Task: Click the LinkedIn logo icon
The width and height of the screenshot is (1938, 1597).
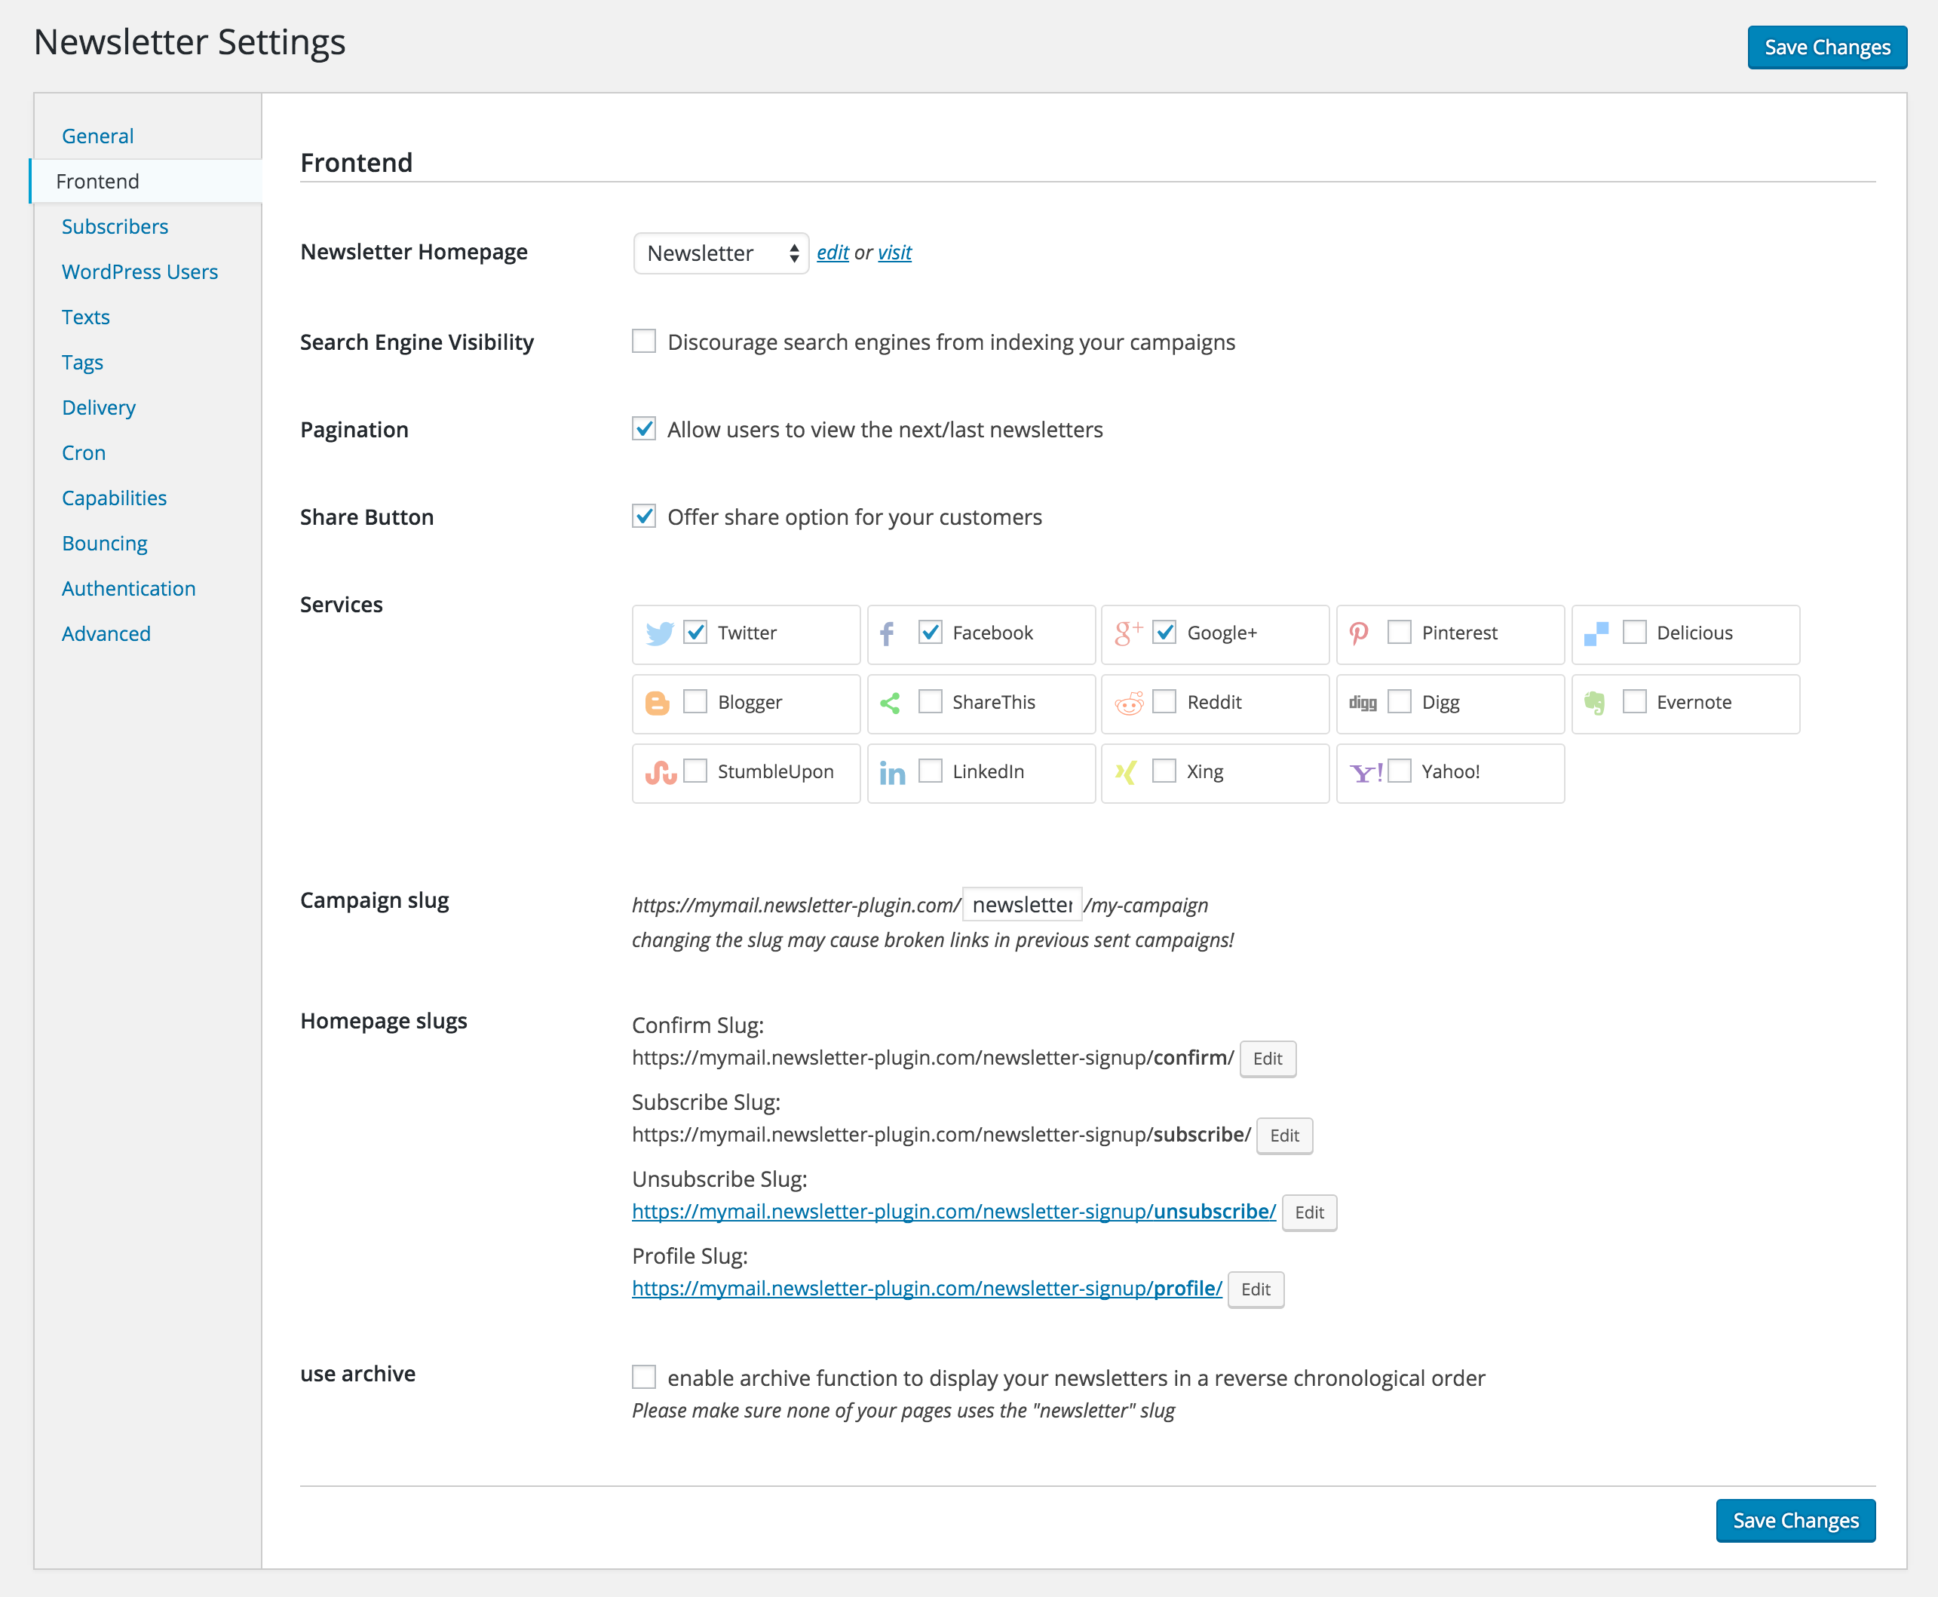Action: (x=892, y=773)
